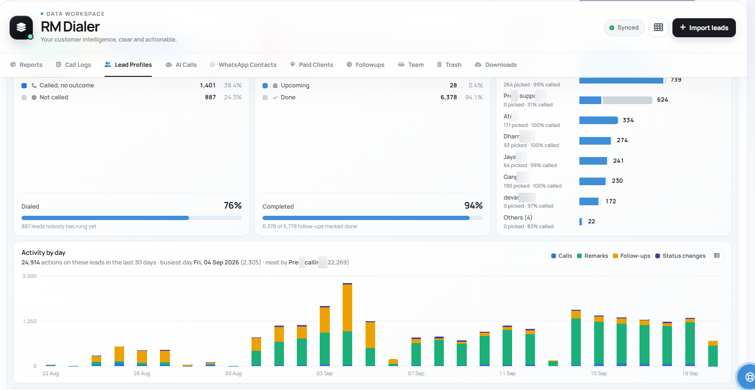Open the Paid Clients tab
Viewport: 755px width, 390px height.
coord(311,65)
